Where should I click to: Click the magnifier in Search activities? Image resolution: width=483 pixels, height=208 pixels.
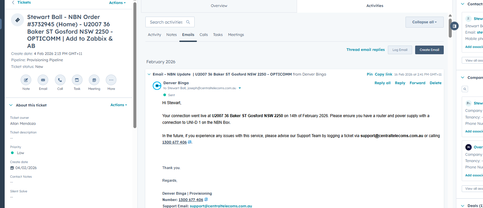[x=188, y=22]
